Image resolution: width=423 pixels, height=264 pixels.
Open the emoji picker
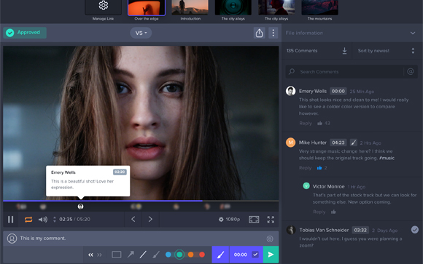click(x=270, y=239)
